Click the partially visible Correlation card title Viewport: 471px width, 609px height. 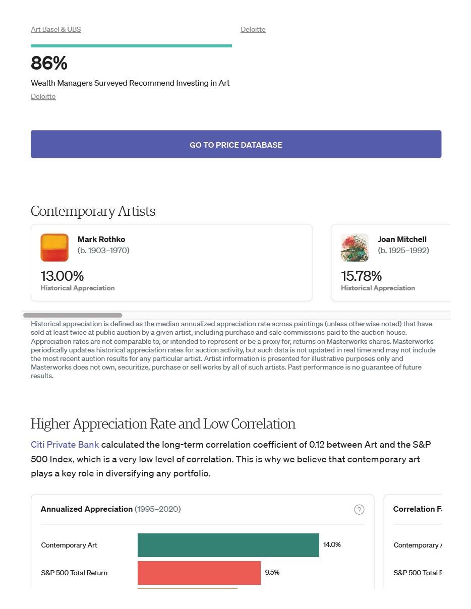coord(417,509)
